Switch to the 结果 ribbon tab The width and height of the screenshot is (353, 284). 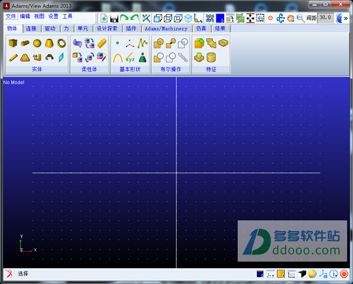click(x=220, y=28)
